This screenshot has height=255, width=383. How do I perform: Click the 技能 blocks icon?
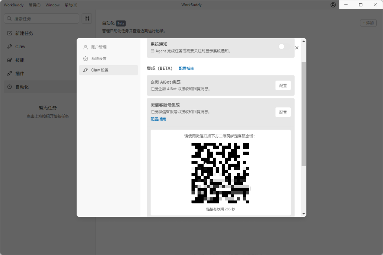point(10,60)
